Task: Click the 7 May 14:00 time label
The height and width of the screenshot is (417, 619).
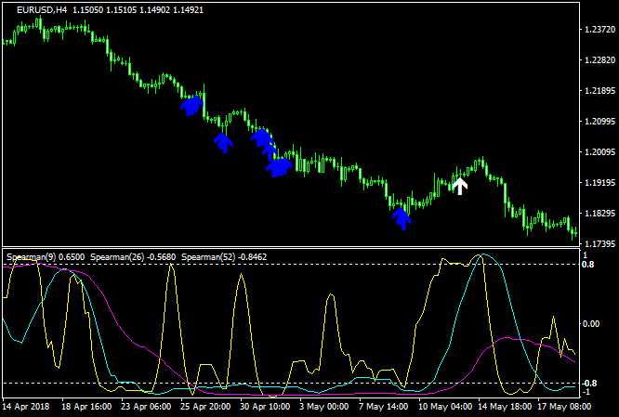Action: tap(383, 407)
